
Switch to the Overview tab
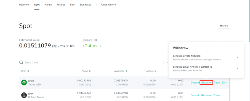point(24,5)
